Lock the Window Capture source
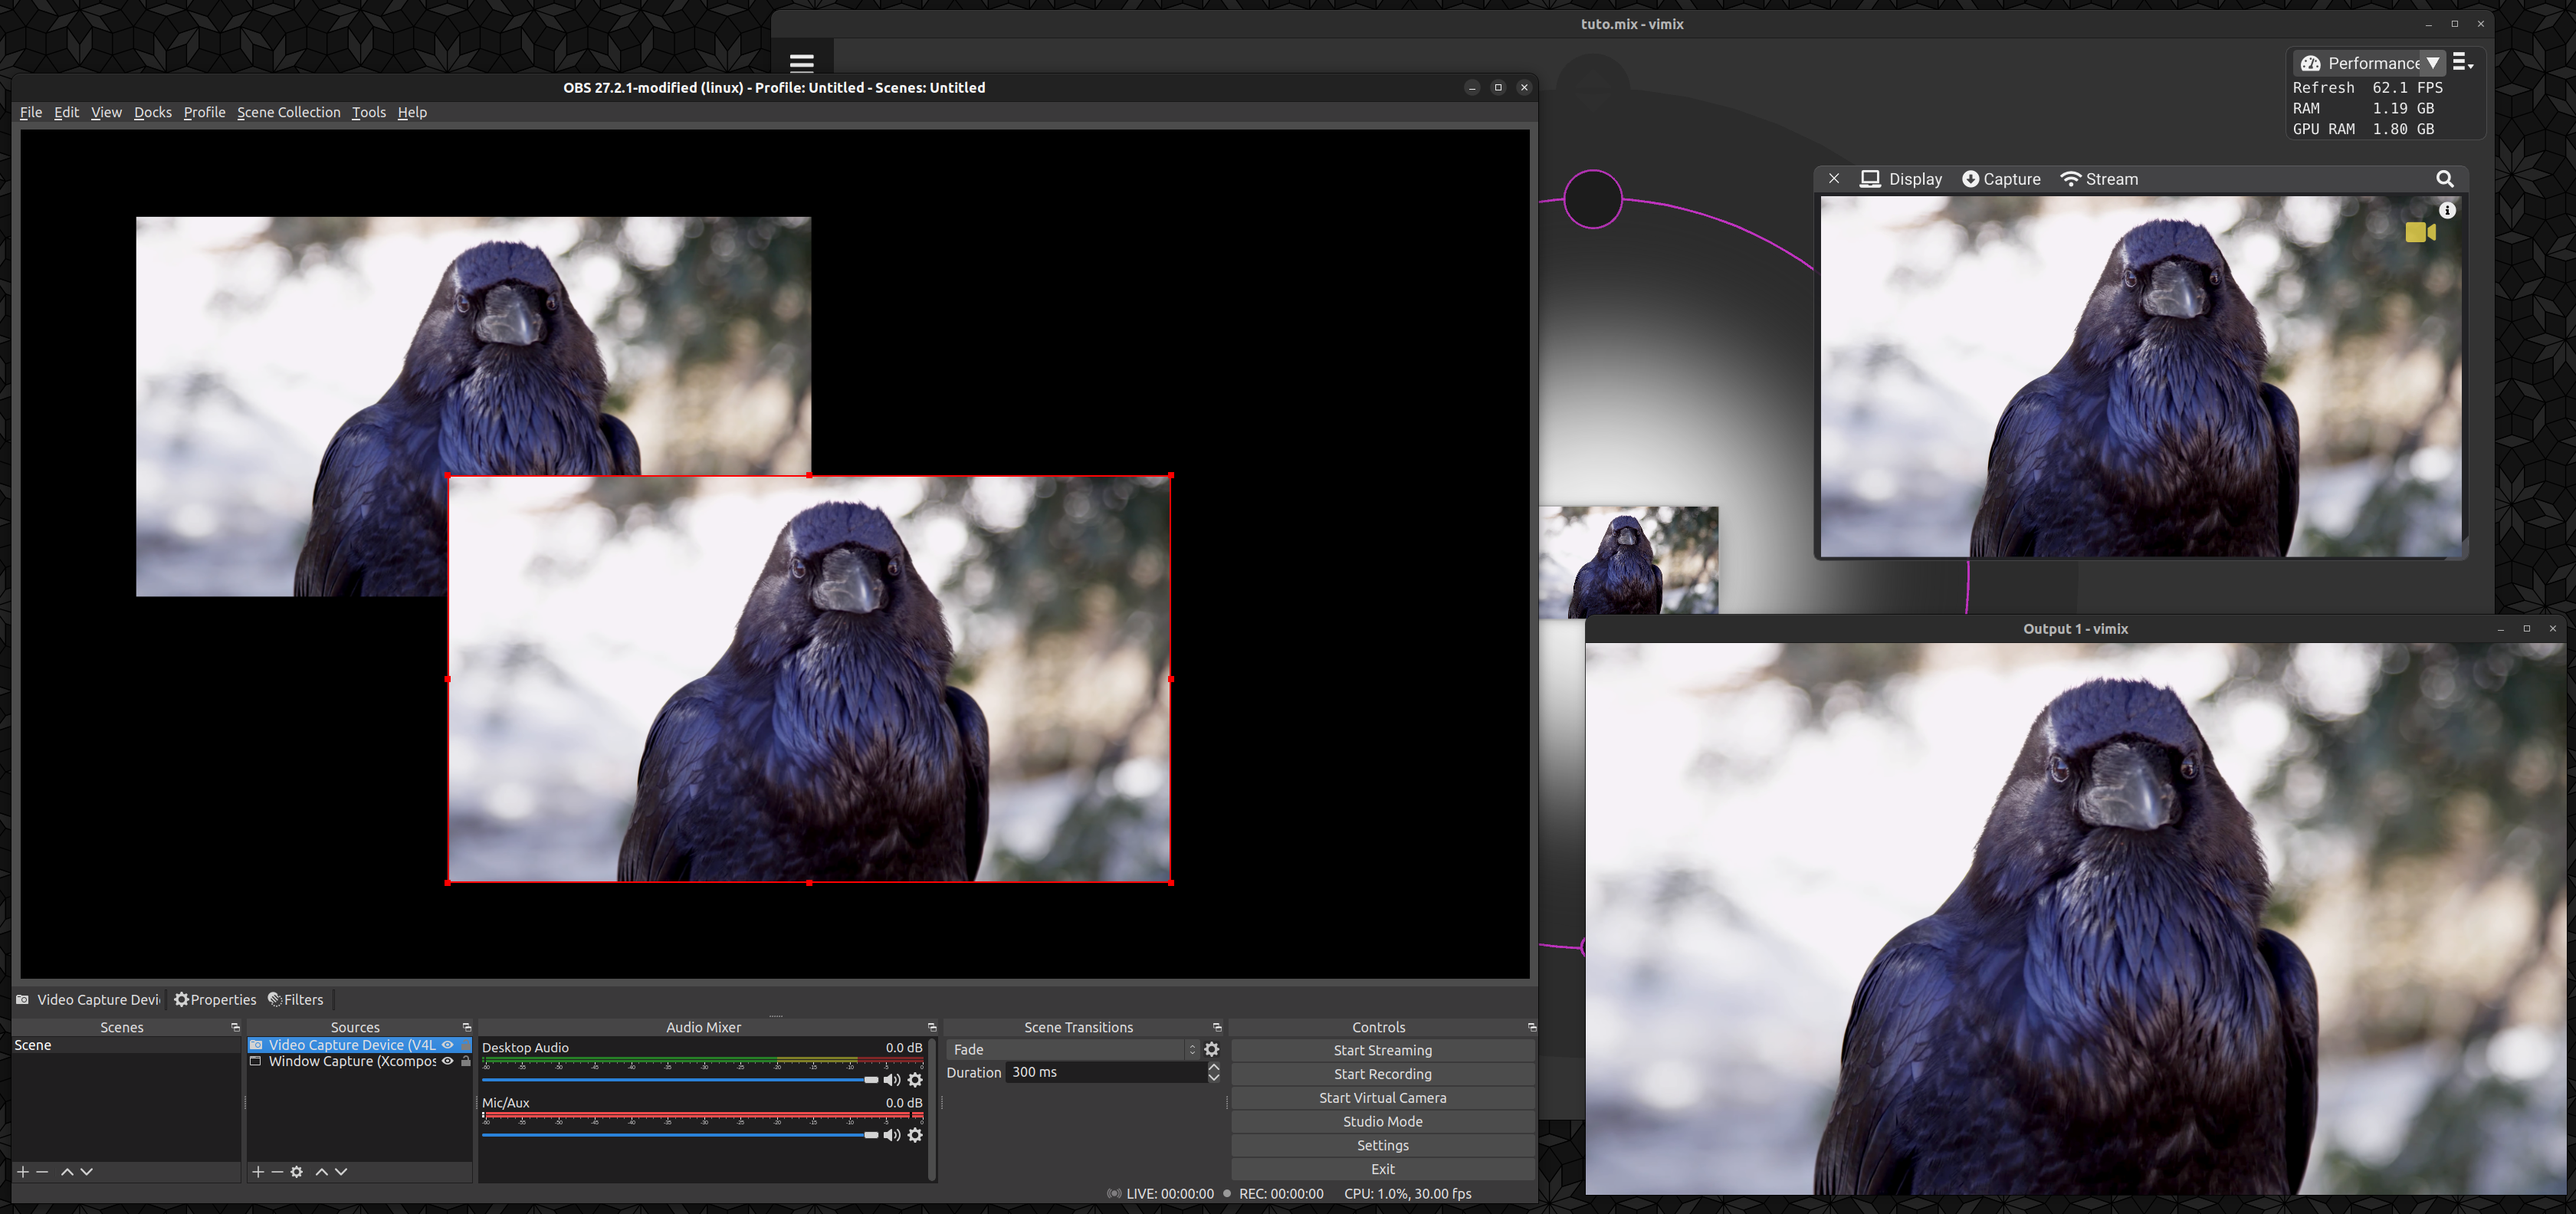This screenshot has width=2576, height=1214. [x=466, y=1061]
